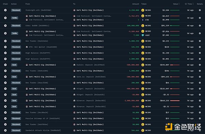Click the exchange icon beside KuCoin: Deposit
205x134 pixels.
[74, 65]
